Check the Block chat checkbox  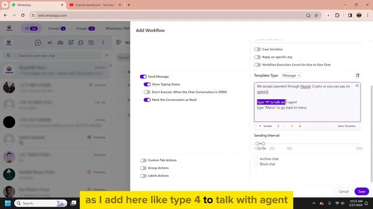click(x=256, y=164)
